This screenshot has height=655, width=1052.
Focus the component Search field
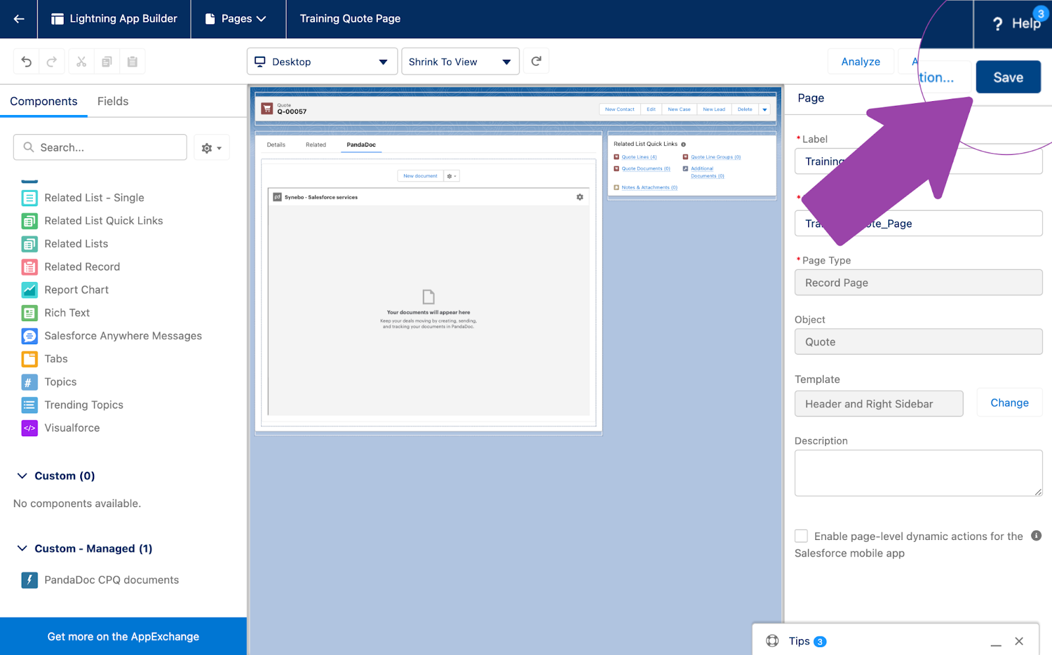point(100,147)
